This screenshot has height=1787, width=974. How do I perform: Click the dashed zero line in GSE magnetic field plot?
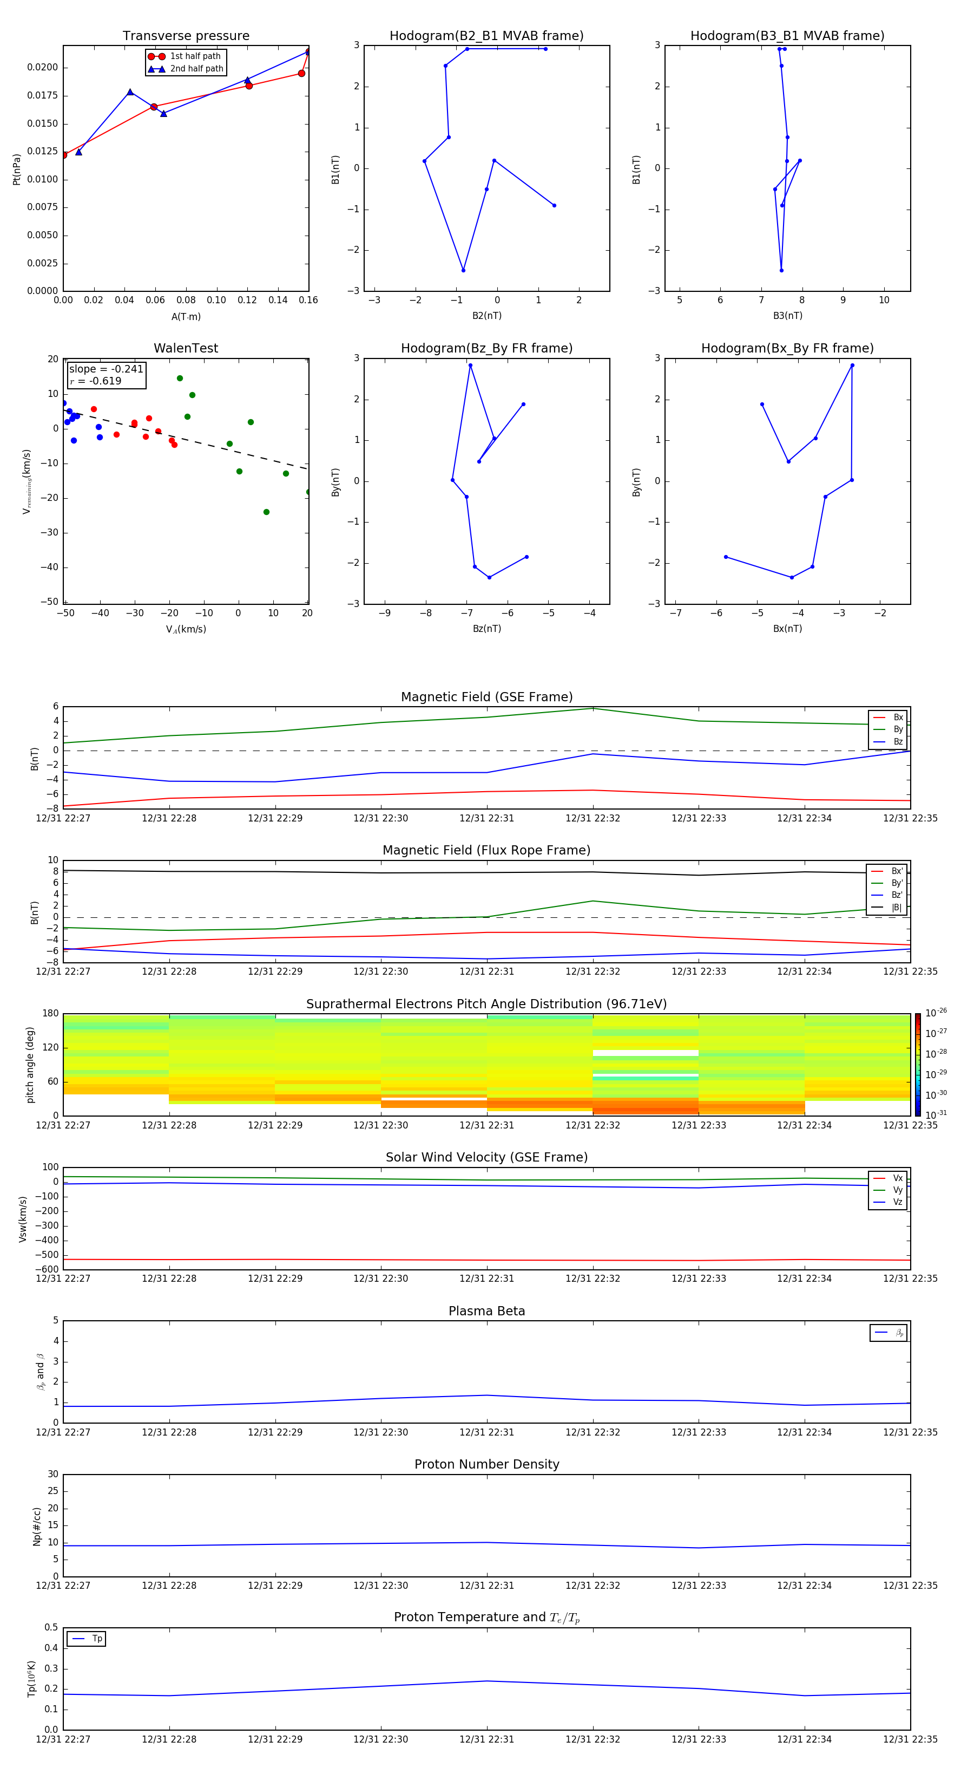click(x=486, y=751)
